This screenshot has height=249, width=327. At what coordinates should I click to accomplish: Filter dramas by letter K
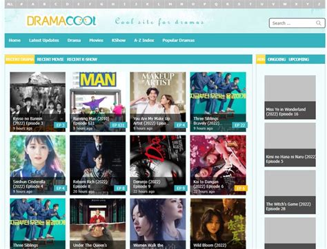pyautogui.click(x=148, y=4)
